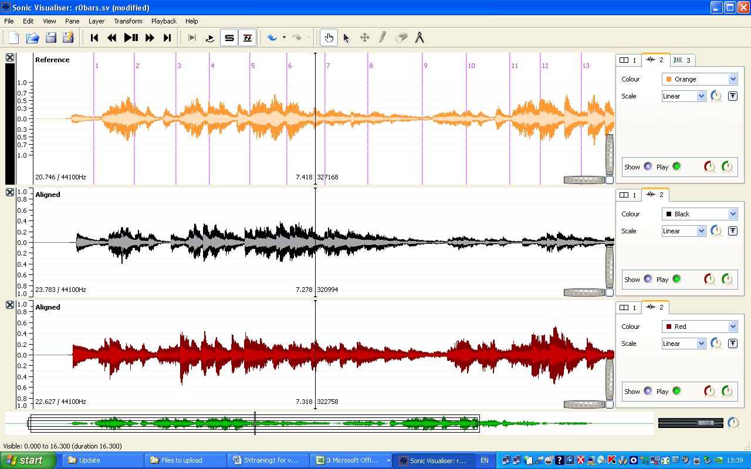Open the Playback menu
751x469 pixels.
164,21
